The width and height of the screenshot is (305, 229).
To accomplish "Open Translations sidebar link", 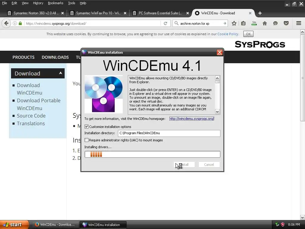I will (x=31, y=123).
